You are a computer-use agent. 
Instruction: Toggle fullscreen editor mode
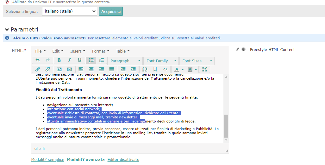point(205,69)
